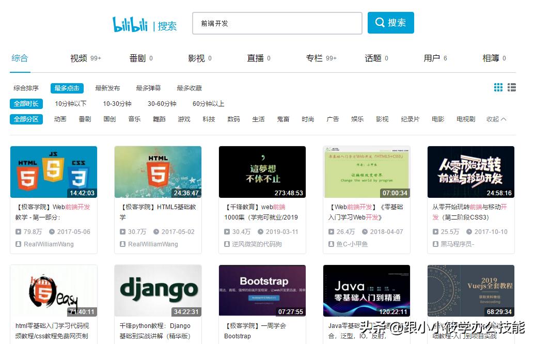
Task: Filter by 科技 category
Action: (x=209, y=119)
